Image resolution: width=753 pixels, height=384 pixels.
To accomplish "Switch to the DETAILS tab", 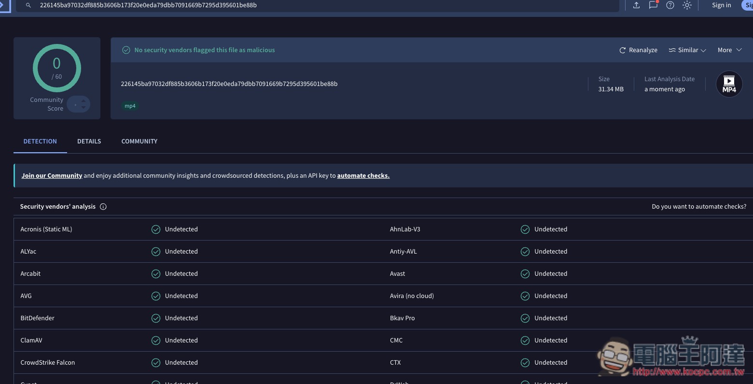I will pos(89,142).
